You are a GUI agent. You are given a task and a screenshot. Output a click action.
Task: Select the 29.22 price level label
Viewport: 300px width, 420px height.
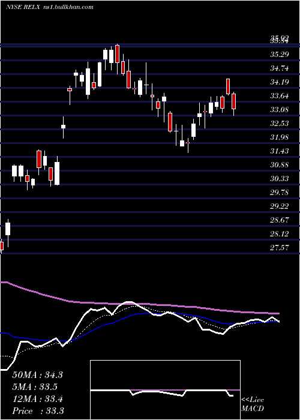click(280, 206)
